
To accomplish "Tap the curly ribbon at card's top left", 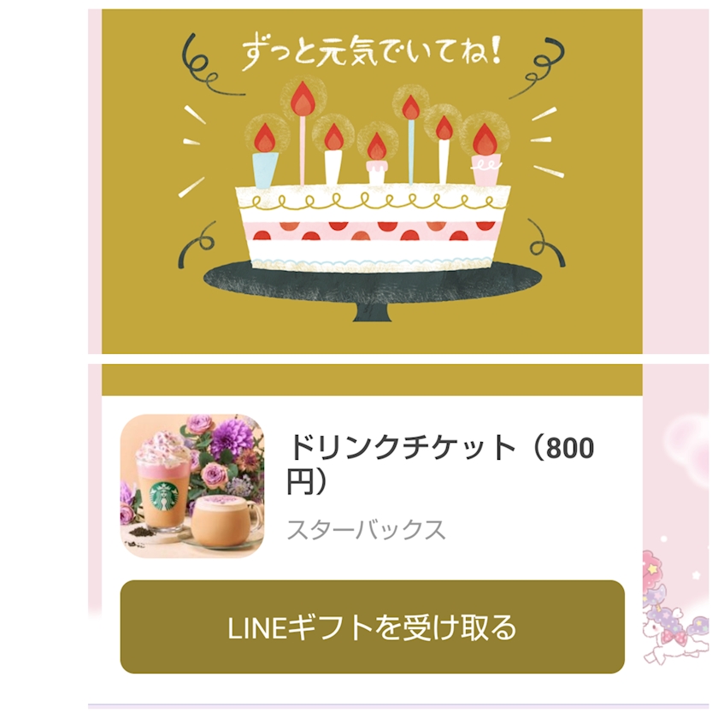I will pyautogui.click(x=209, y=65).
